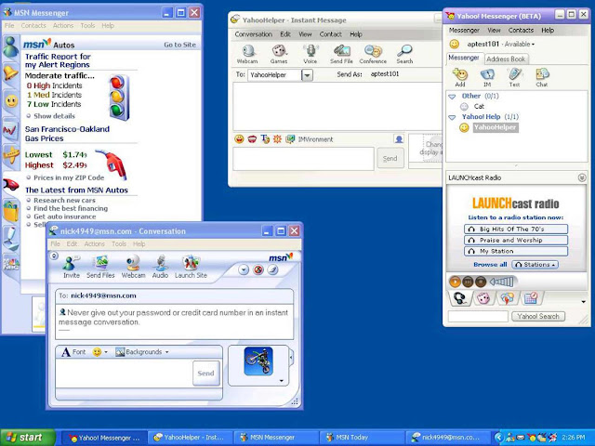Switch to the Address Book tab
The width and height of the screenshot is (595, 446).
tap(506, 59)
